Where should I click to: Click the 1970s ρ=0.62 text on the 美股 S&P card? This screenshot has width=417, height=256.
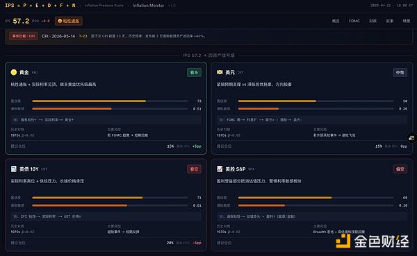pyautogui.click(x=229, y=232)
